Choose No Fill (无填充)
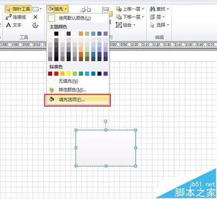The height and width of the screenshot is (199, 217). (78, 81)
